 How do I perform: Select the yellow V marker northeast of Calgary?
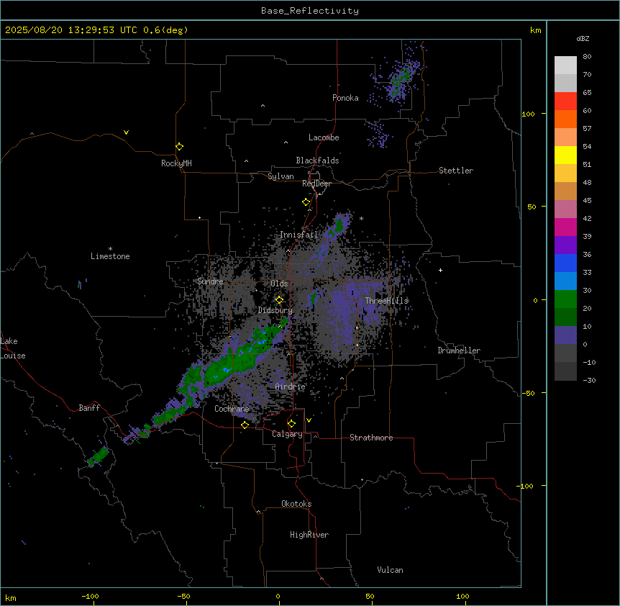(x=309, y=420)
